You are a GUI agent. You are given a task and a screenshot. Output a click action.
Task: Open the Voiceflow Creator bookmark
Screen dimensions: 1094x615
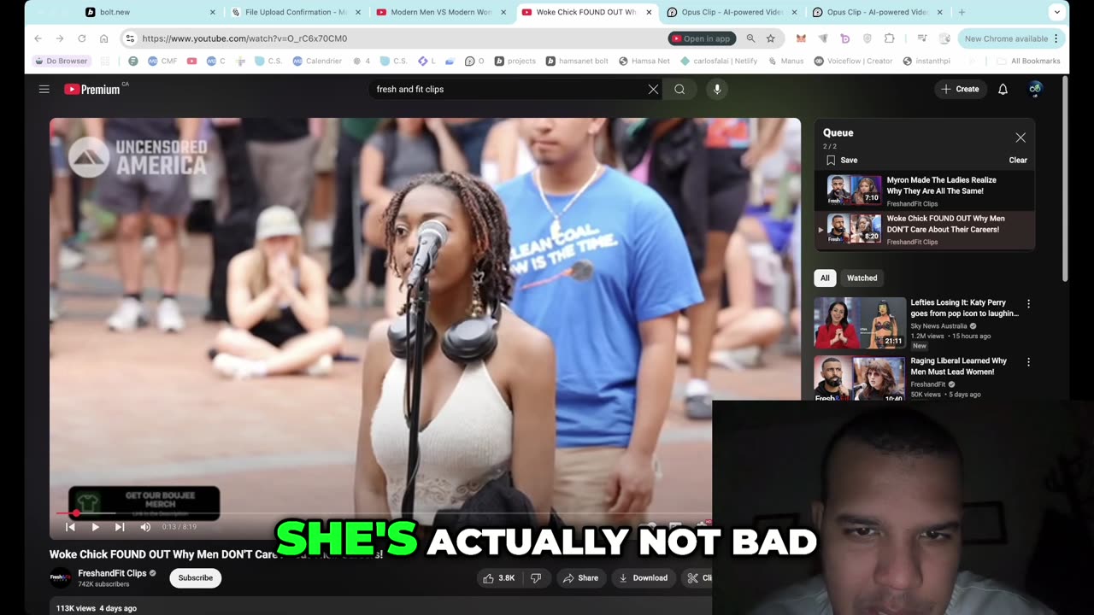click(853, 61)
